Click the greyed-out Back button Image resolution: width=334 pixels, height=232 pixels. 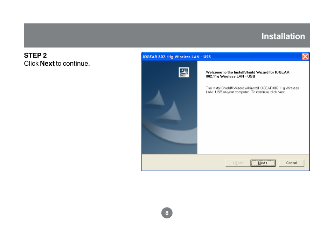tap(238, 163)
